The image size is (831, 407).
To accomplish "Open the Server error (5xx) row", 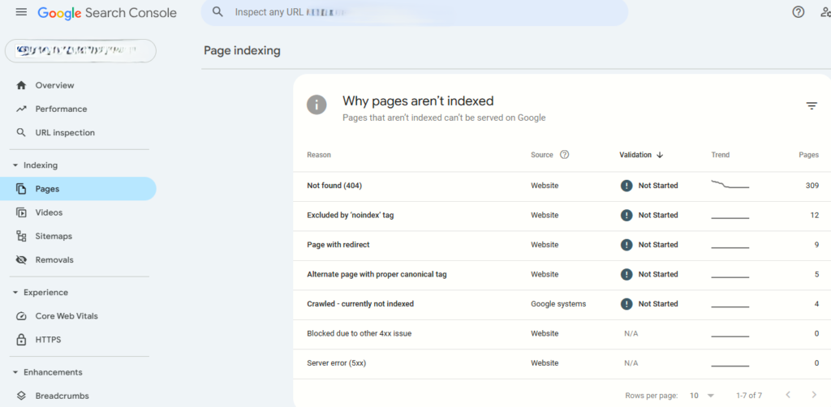I will click(x=562, y=364).
